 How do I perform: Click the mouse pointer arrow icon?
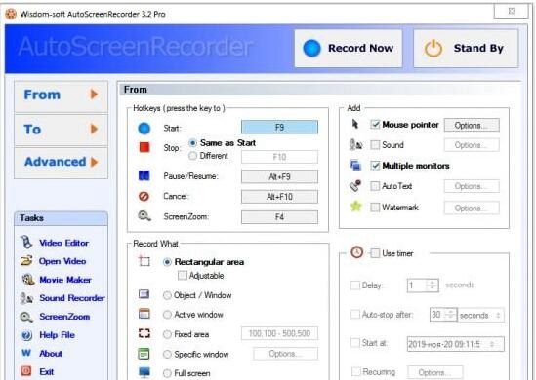pyautogui.click(x=355, y=124)
